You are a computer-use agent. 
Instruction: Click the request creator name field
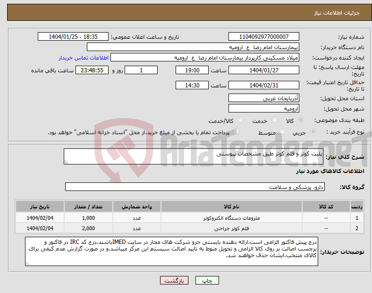point(205,58)
